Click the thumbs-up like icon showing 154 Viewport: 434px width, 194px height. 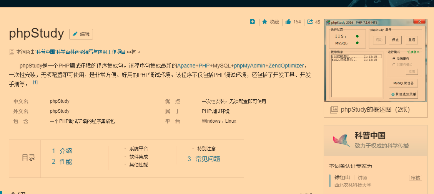pos(288,21)
